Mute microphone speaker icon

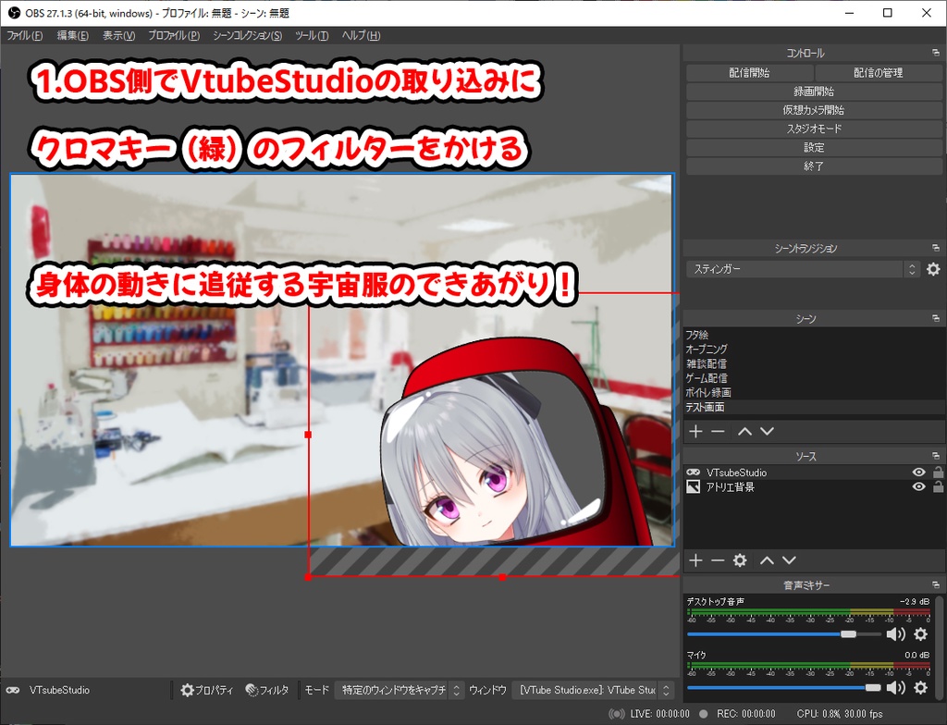895,687
